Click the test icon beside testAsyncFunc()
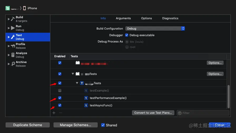This screenshot has width=236, height=133. tap(86, 105)
